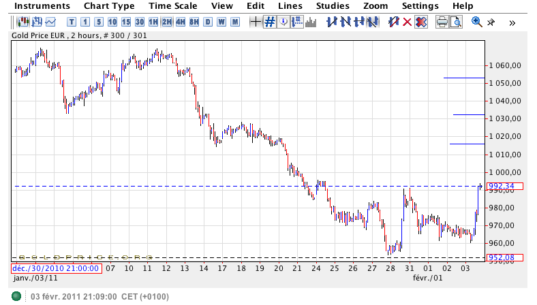
Task: Switch to tick (T) time scale
Action: point(72,22)
